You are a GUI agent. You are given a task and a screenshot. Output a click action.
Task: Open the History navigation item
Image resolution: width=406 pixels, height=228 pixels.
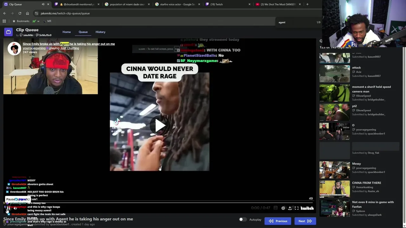(x=100, y=32)
